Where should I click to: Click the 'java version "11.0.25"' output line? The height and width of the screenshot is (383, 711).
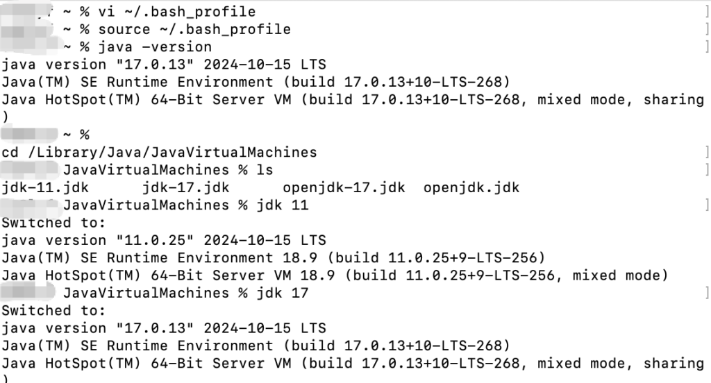(164, 240)
